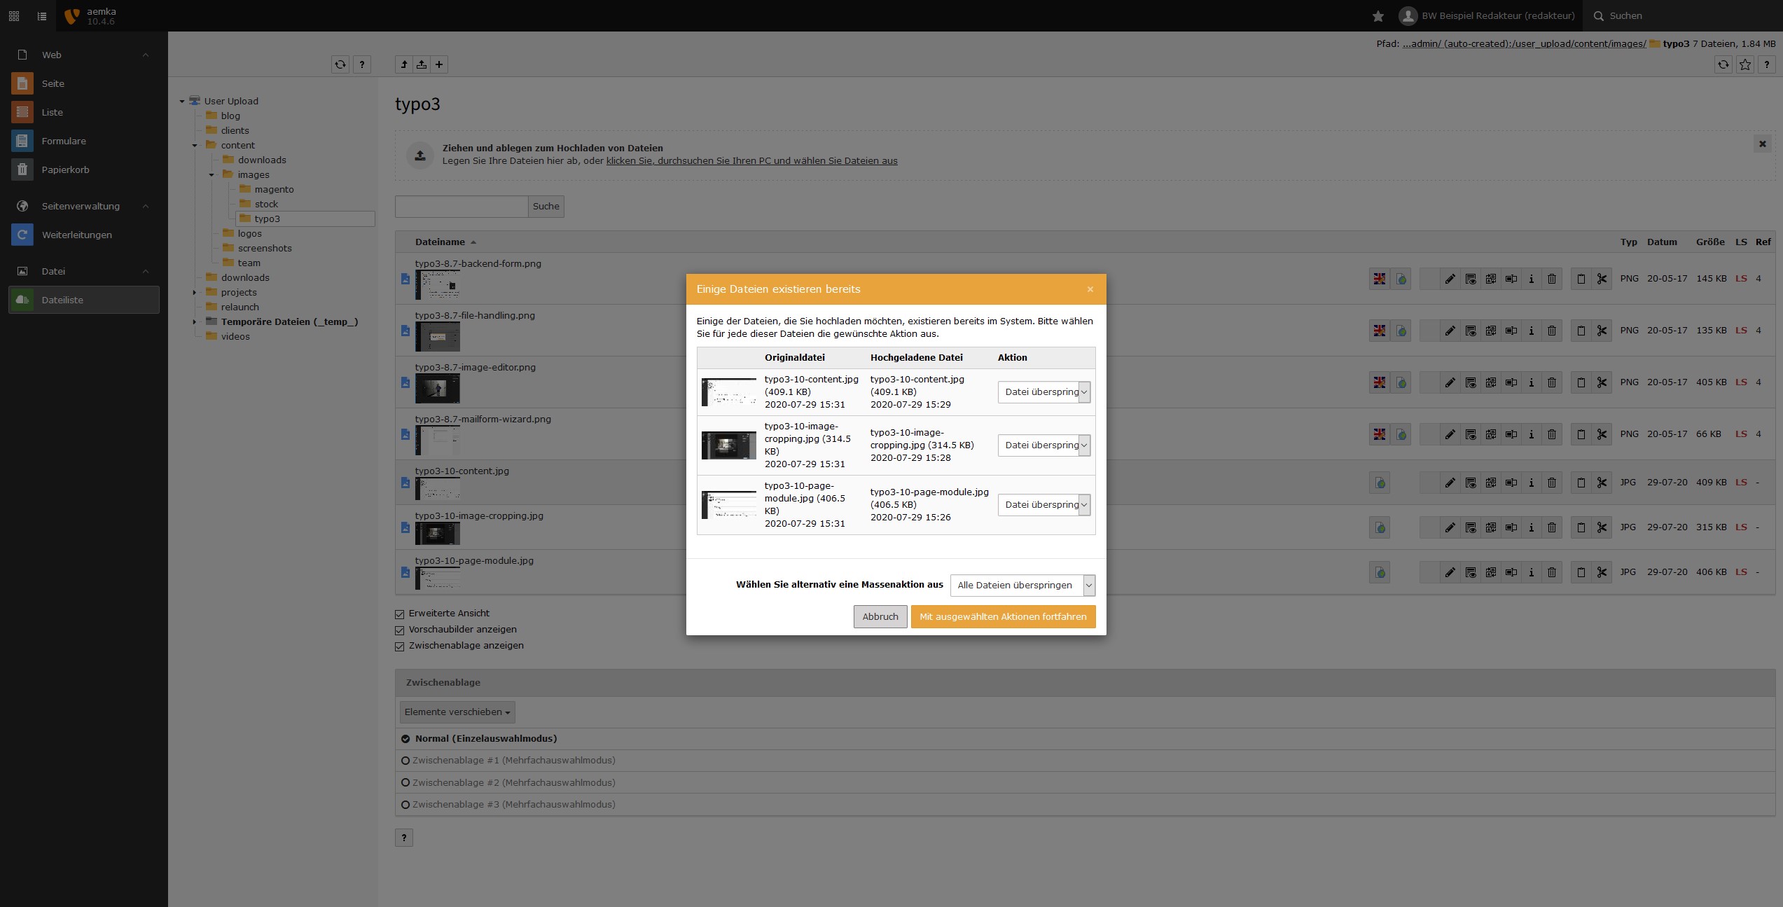Click info icon for typo3-8.7-file-handling.png
This screenshot has height=907, width=1783.
[x=1532, y=331]
